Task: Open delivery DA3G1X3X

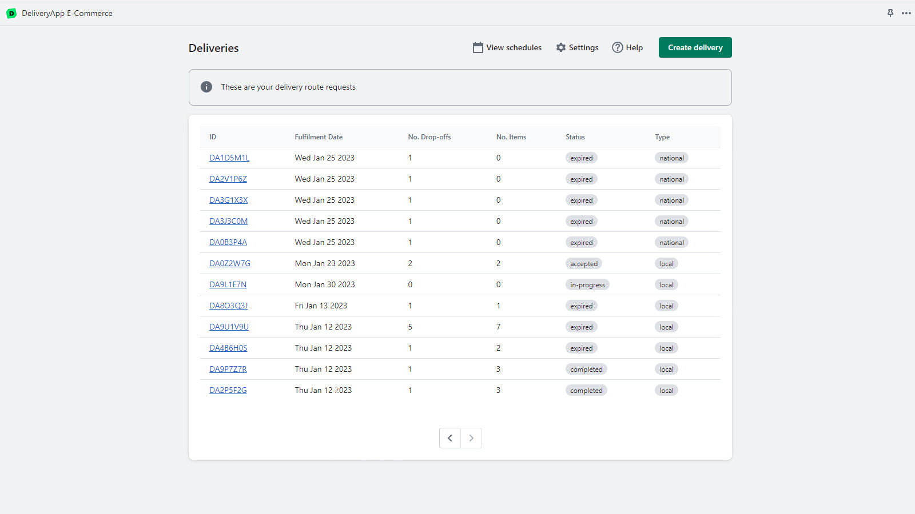Action: point(228,200)
